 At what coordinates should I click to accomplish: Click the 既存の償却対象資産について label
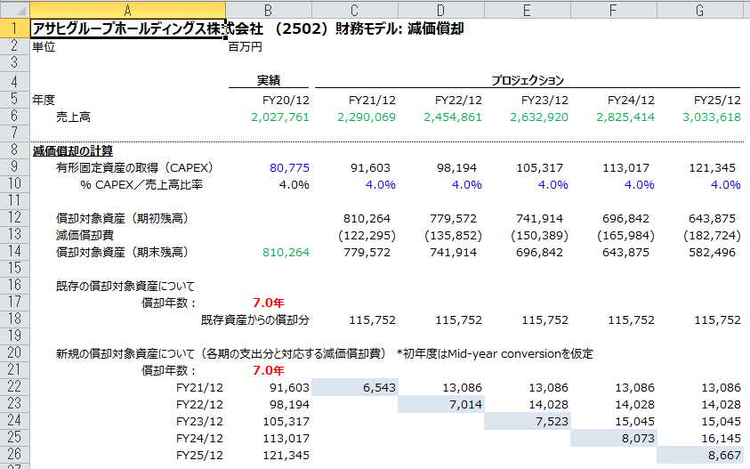(125, 287)
